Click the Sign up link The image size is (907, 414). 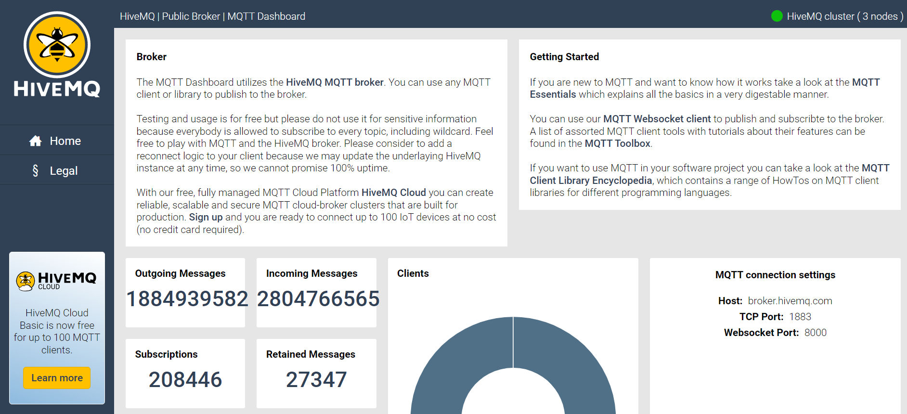206,217
